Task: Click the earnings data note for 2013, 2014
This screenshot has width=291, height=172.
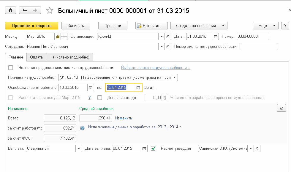Action: [x=135, y=127]
